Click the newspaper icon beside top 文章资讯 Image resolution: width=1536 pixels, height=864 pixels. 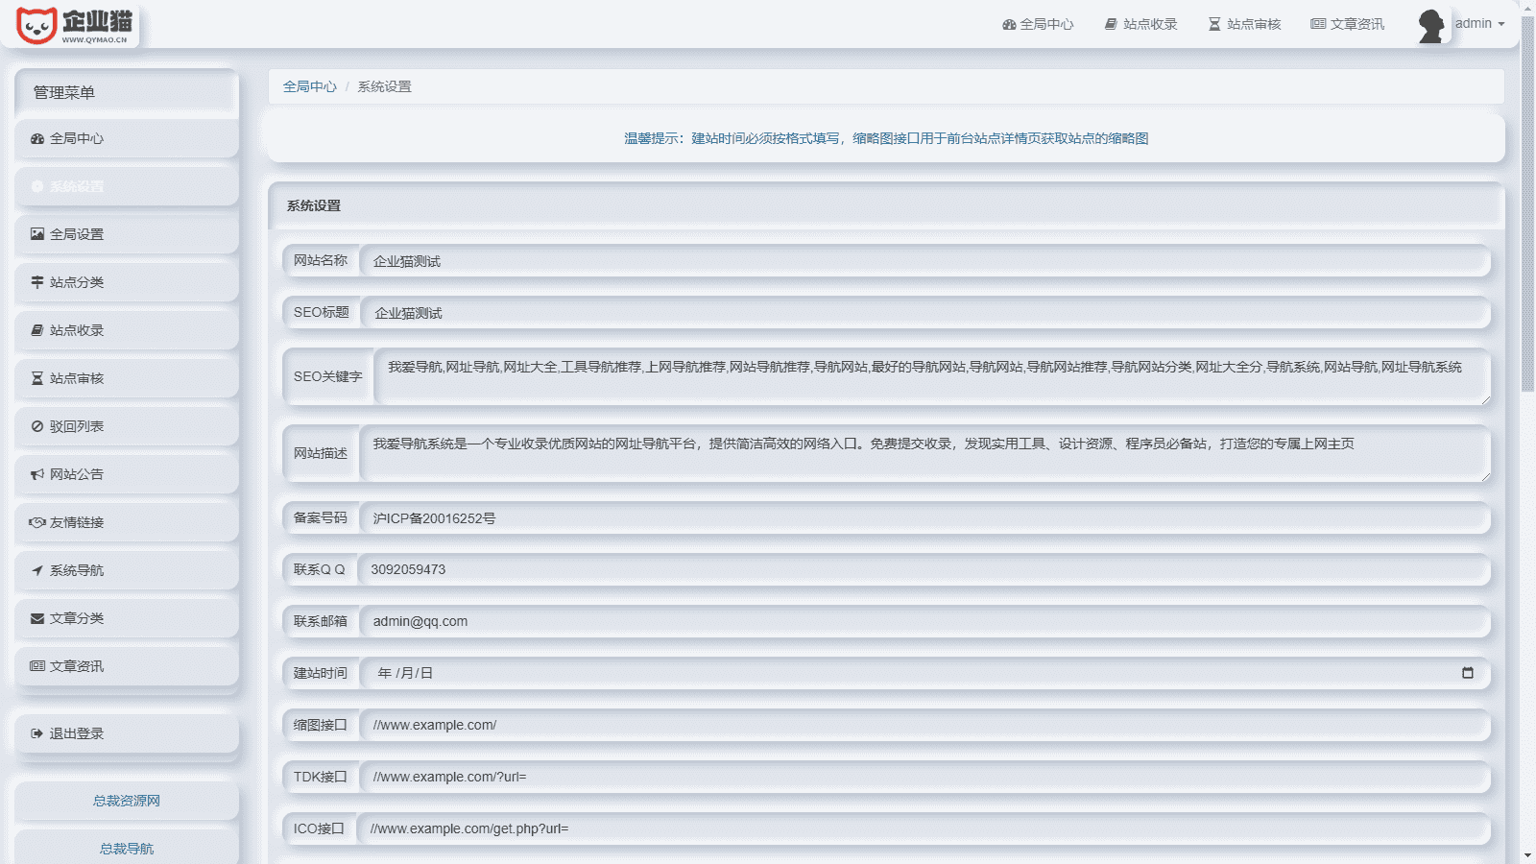pos(1318,24)
